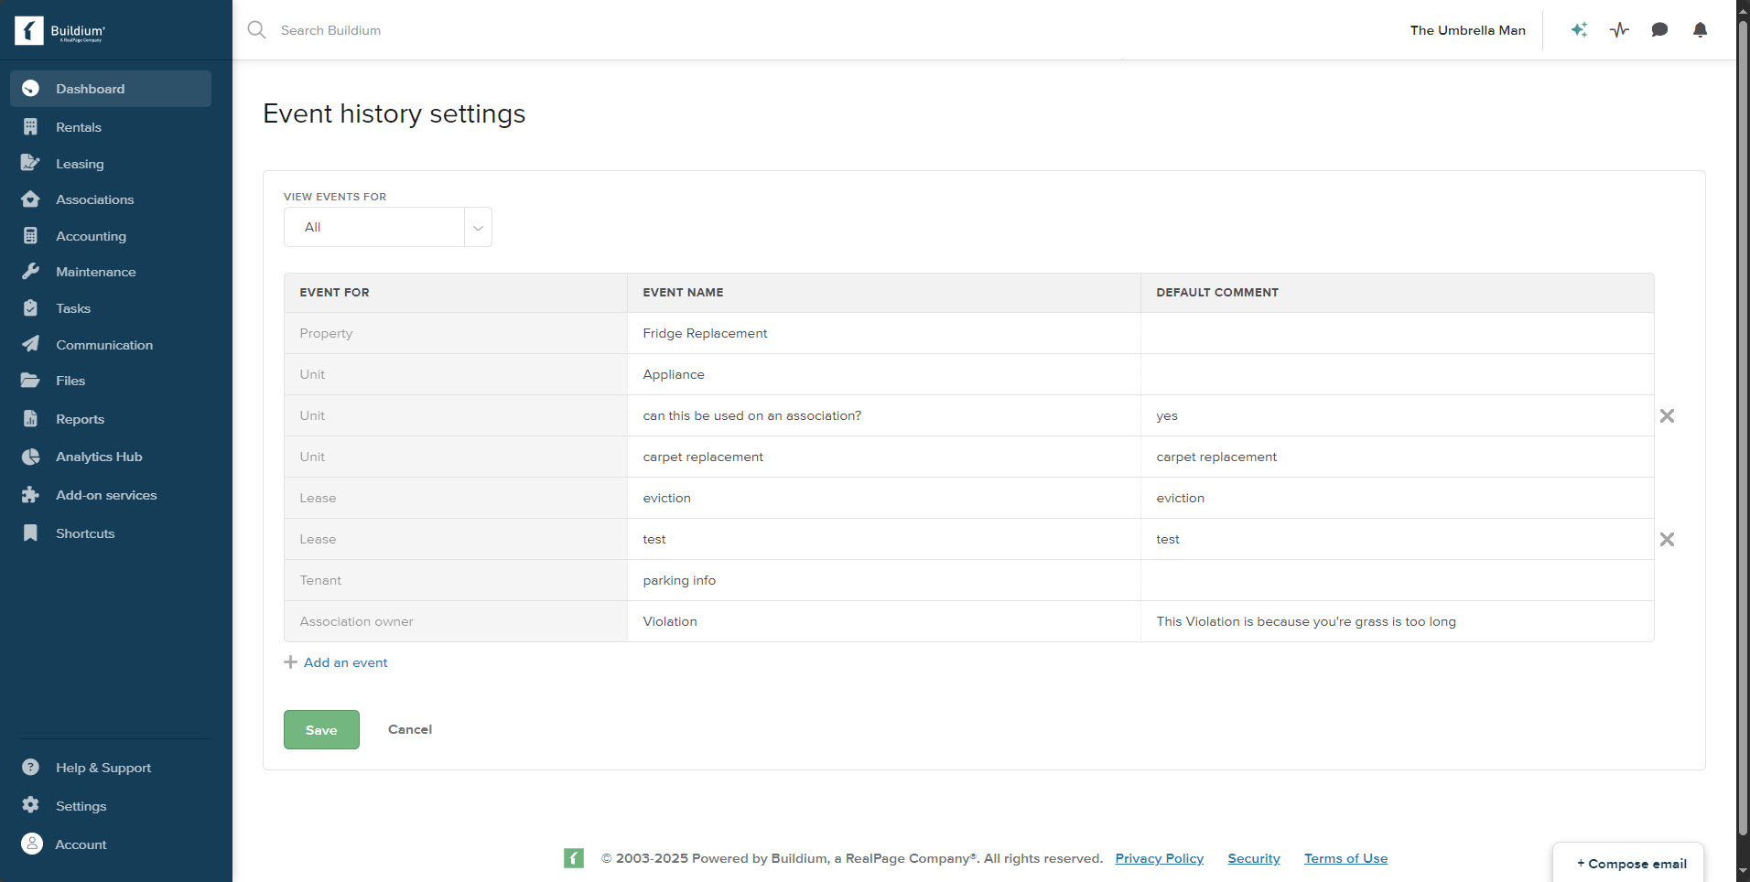Click the Save button
Image resolution: width=1750 pixels, height=882 pixels.
pos(321,730)
